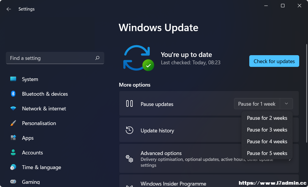This screenshot has height=187, width=308.
Task: Click the Network wifi icon
Action: (x=13, y=108)
